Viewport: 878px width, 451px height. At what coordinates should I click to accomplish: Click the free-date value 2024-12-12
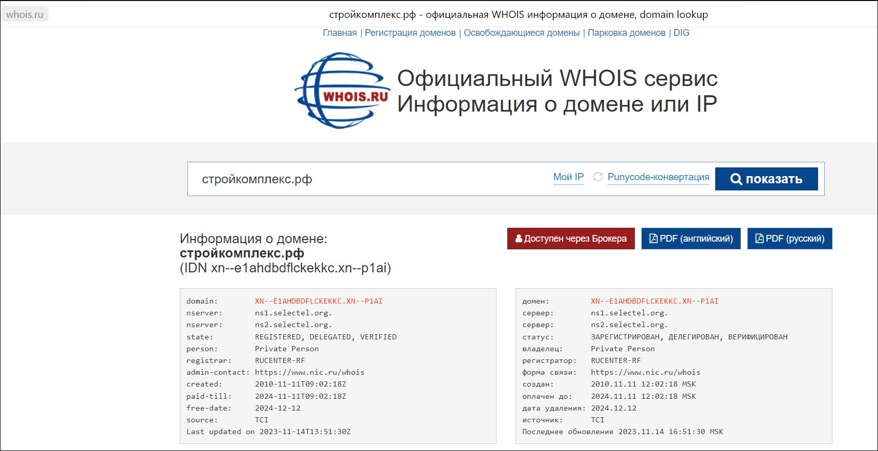(277, 408)
